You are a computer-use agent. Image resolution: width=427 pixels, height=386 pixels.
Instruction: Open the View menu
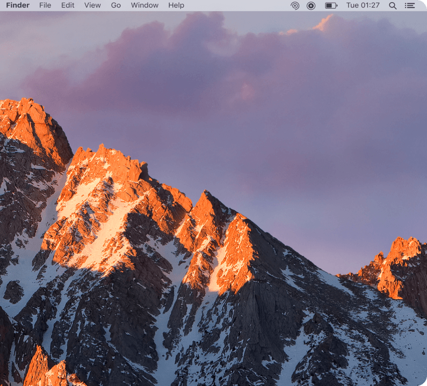click(x=92, y=5)
